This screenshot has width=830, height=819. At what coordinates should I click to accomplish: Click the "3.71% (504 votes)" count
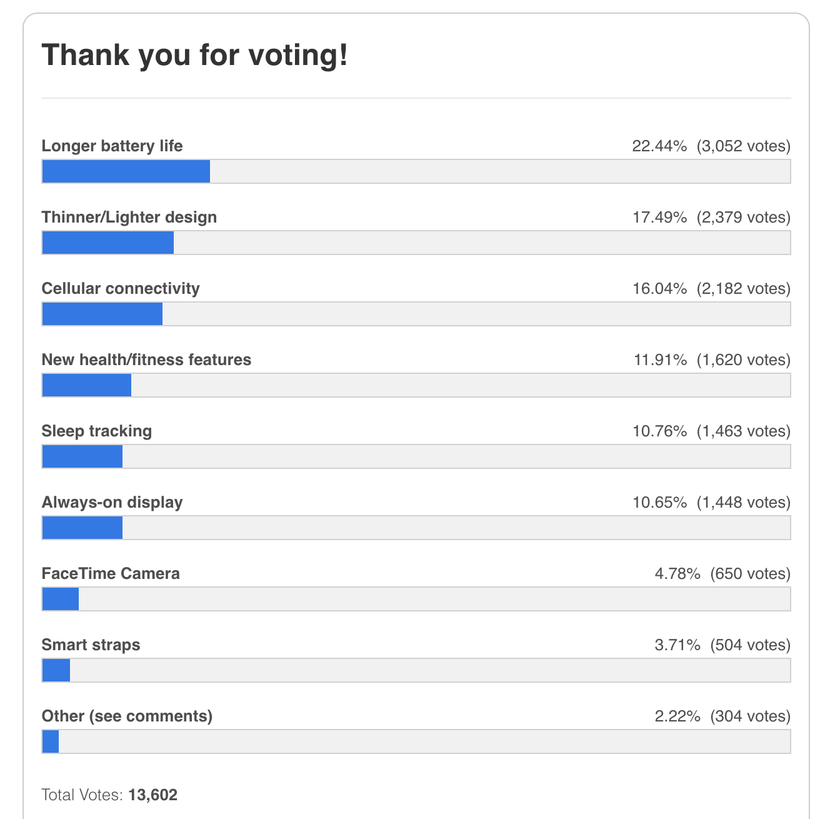[x=722, y=645]
